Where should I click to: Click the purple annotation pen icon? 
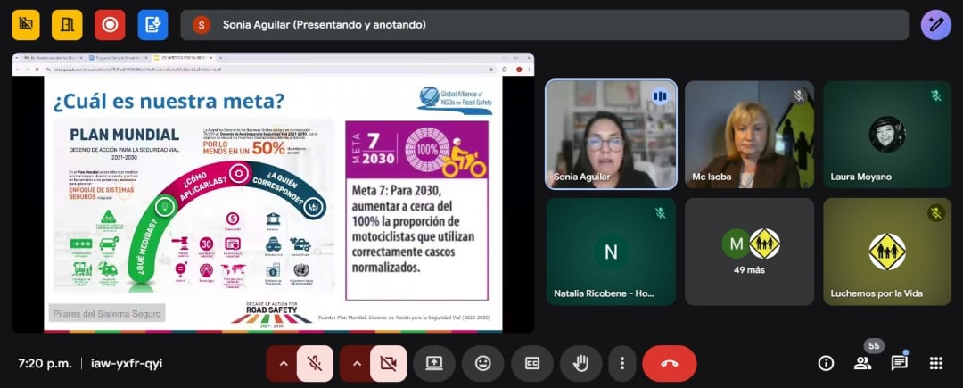point(935,25)
